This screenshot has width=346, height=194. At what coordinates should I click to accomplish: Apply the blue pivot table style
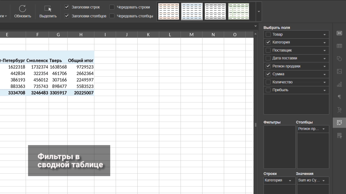coord(192,11)
